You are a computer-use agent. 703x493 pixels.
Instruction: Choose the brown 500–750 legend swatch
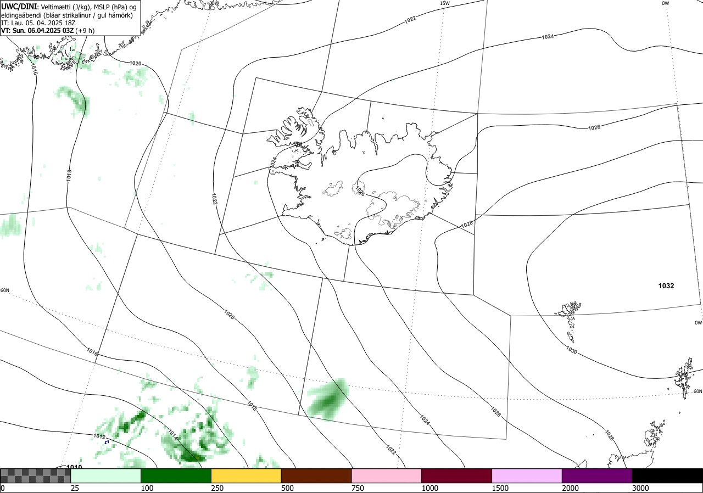316,475
